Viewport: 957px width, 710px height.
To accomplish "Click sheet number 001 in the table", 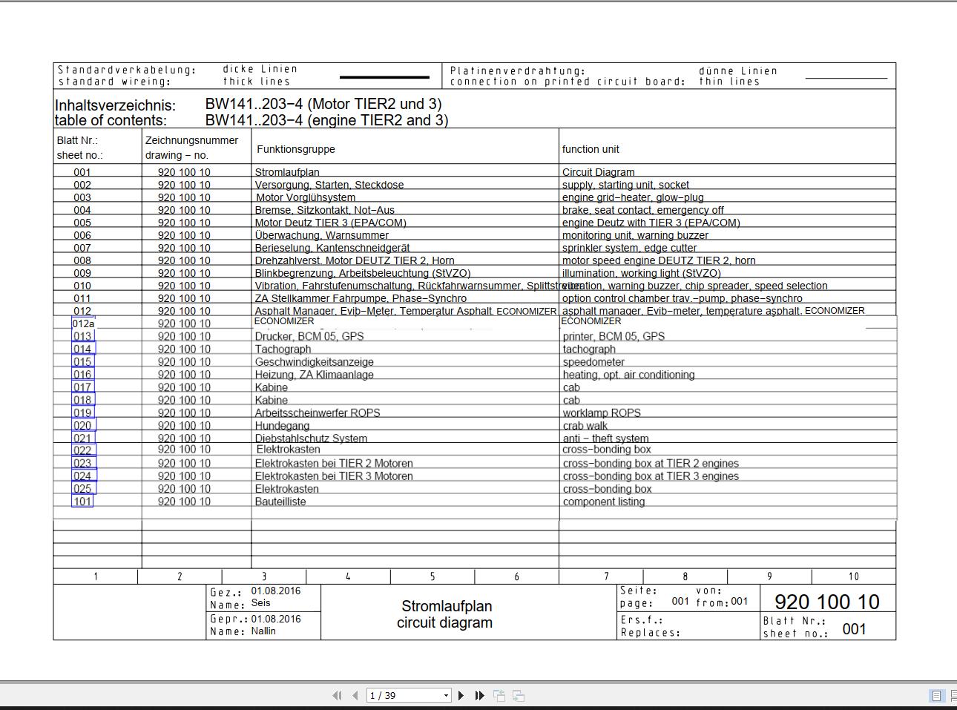I will [82, 172].
